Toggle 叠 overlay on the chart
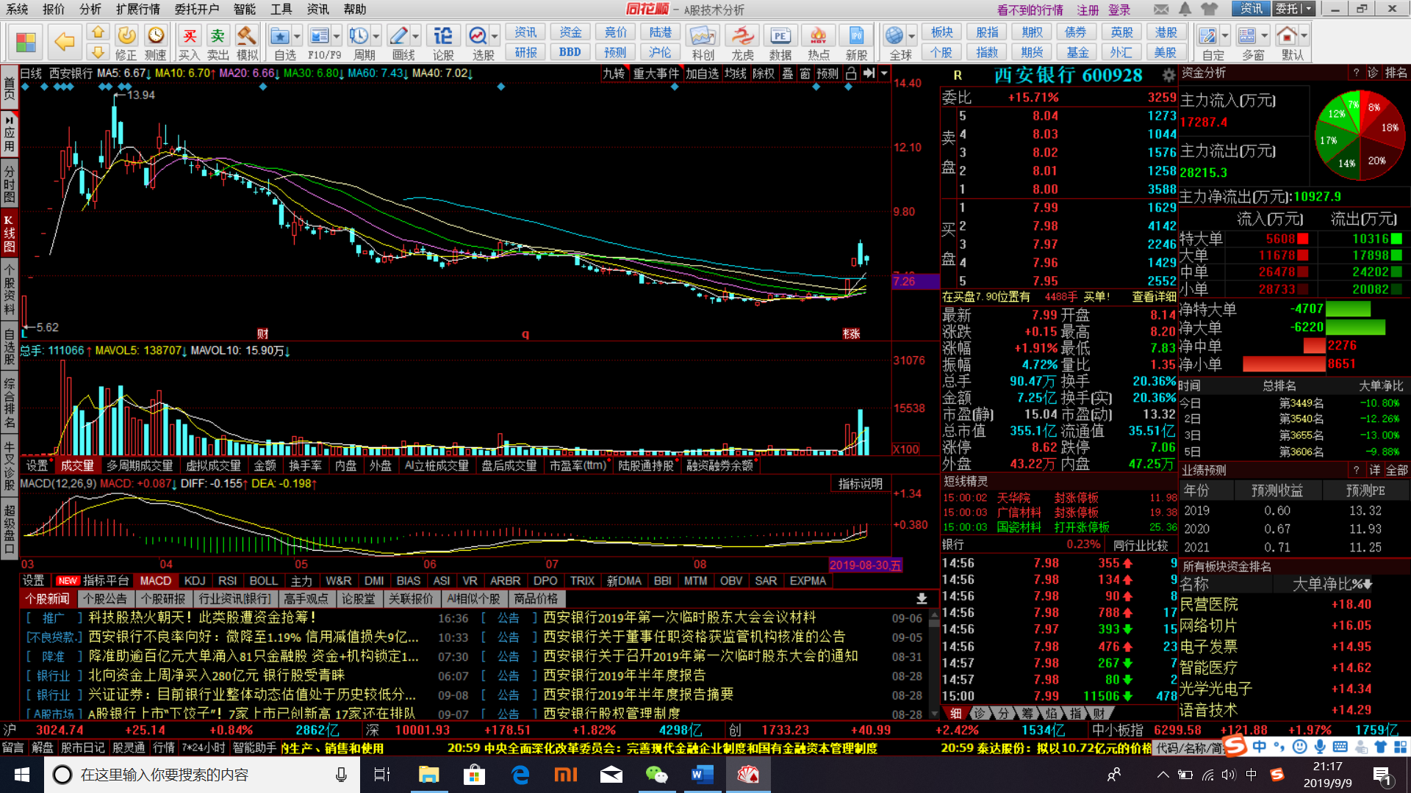Screen dimensions: 1411x793 [x=788, y=73]
